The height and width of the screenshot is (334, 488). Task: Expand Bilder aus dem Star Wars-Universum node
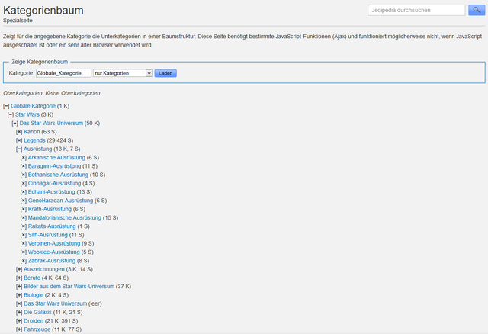click(x=19, y=287)
